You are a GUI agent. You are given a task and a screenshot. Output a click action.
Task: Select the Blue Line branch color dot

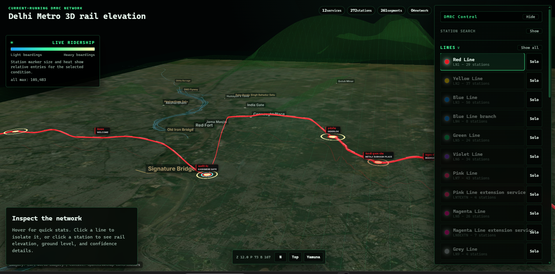(447, 119)
